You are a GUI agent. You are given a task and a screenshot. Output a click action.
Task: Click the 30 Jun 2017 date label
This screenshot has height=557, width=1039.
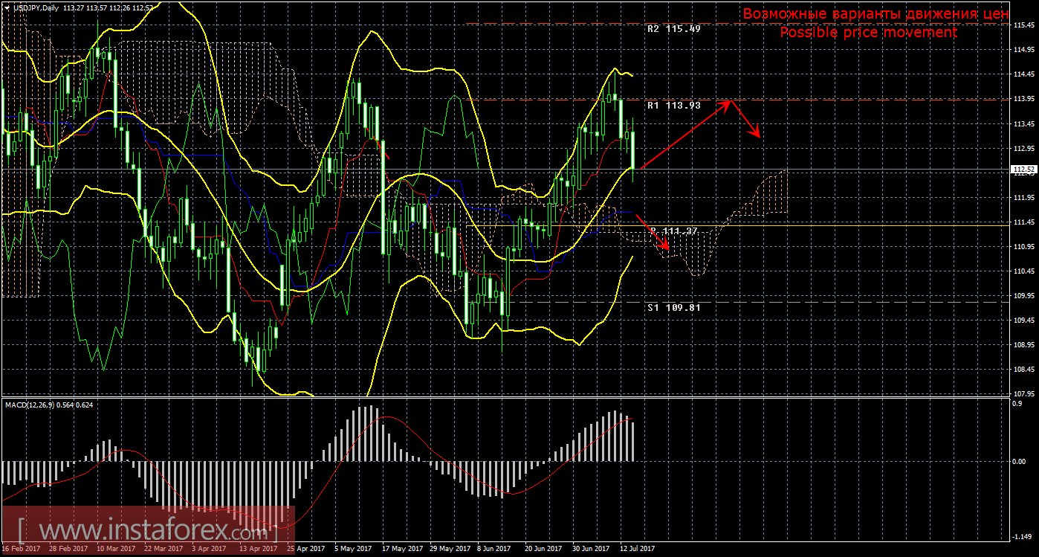pos(591,549)
